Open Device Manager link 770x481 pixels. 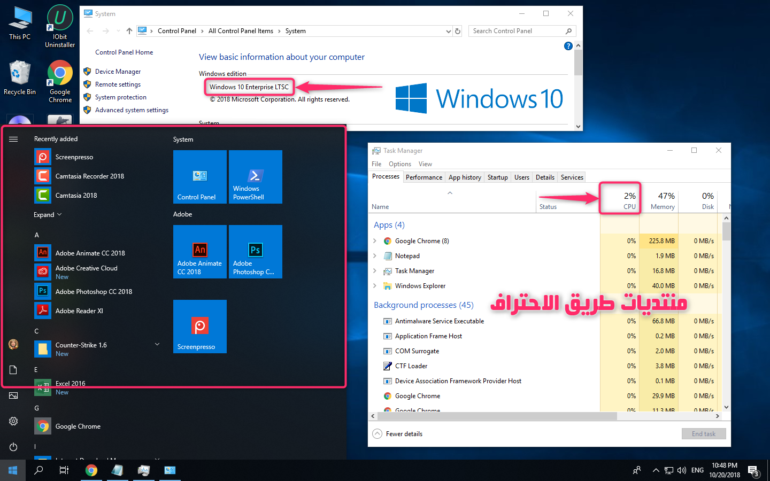(118, 72)
